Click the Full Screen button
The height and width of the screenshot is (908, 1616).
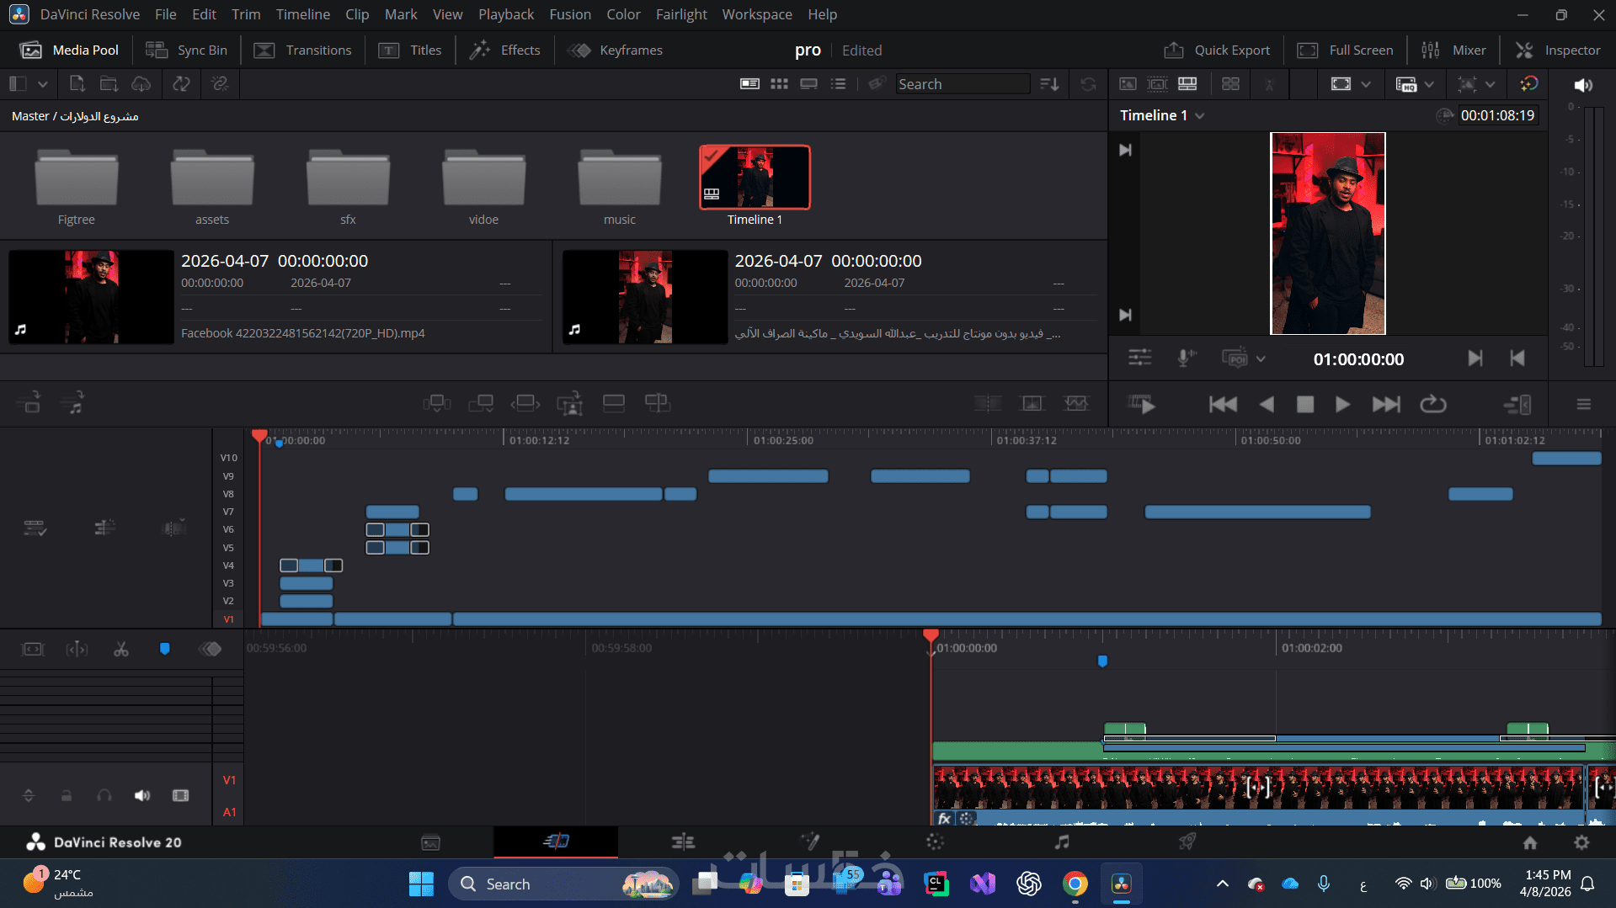tap(1345, 50)
